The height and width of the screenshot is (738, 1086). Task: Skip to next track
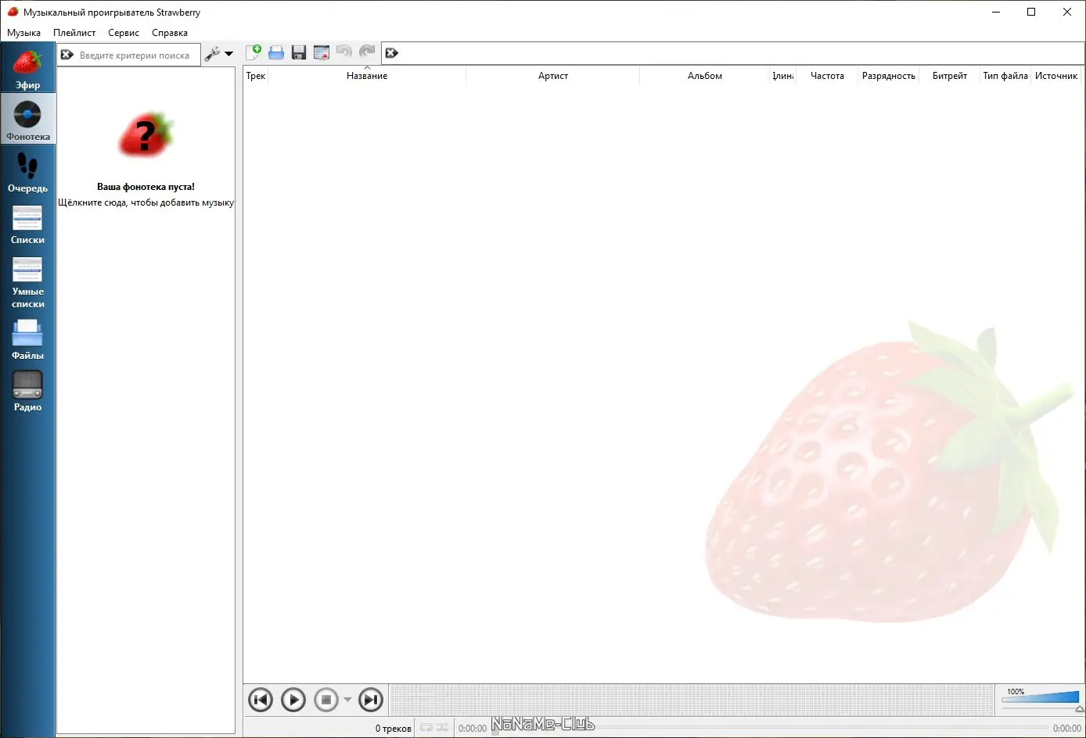371,700
